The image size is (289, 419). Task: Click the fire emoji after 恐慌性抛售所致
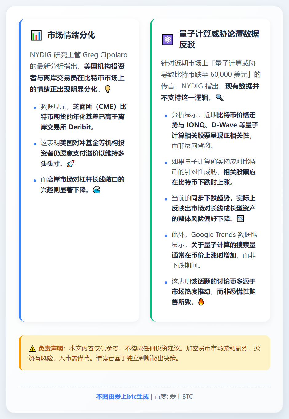tap(201, 302)
